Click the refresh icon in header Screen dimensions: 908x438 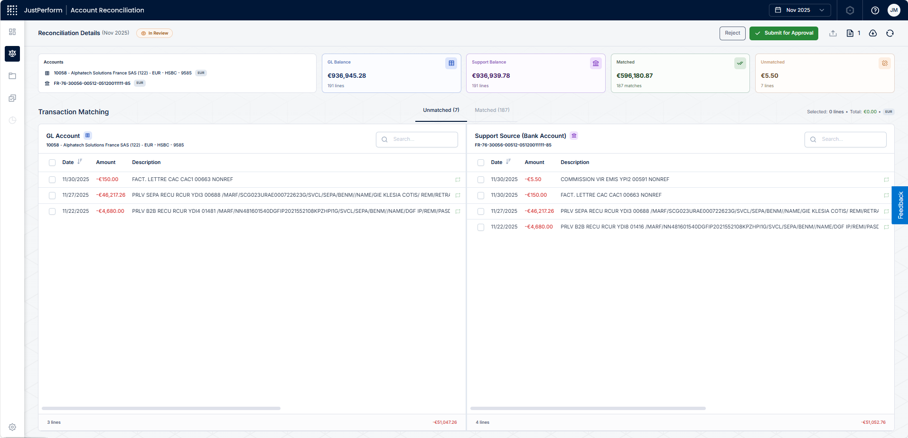[x=890, y=33]
